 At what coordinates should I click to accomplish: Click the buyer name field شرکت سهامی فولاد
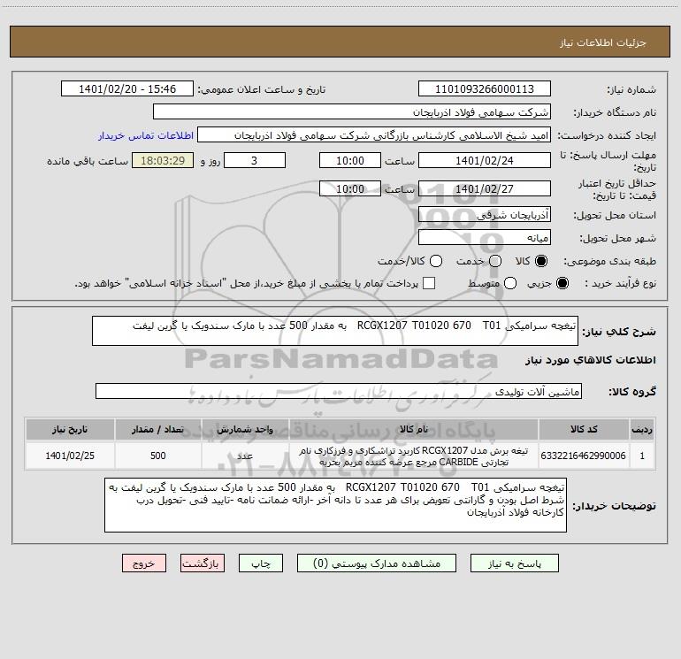coord(352,112)
